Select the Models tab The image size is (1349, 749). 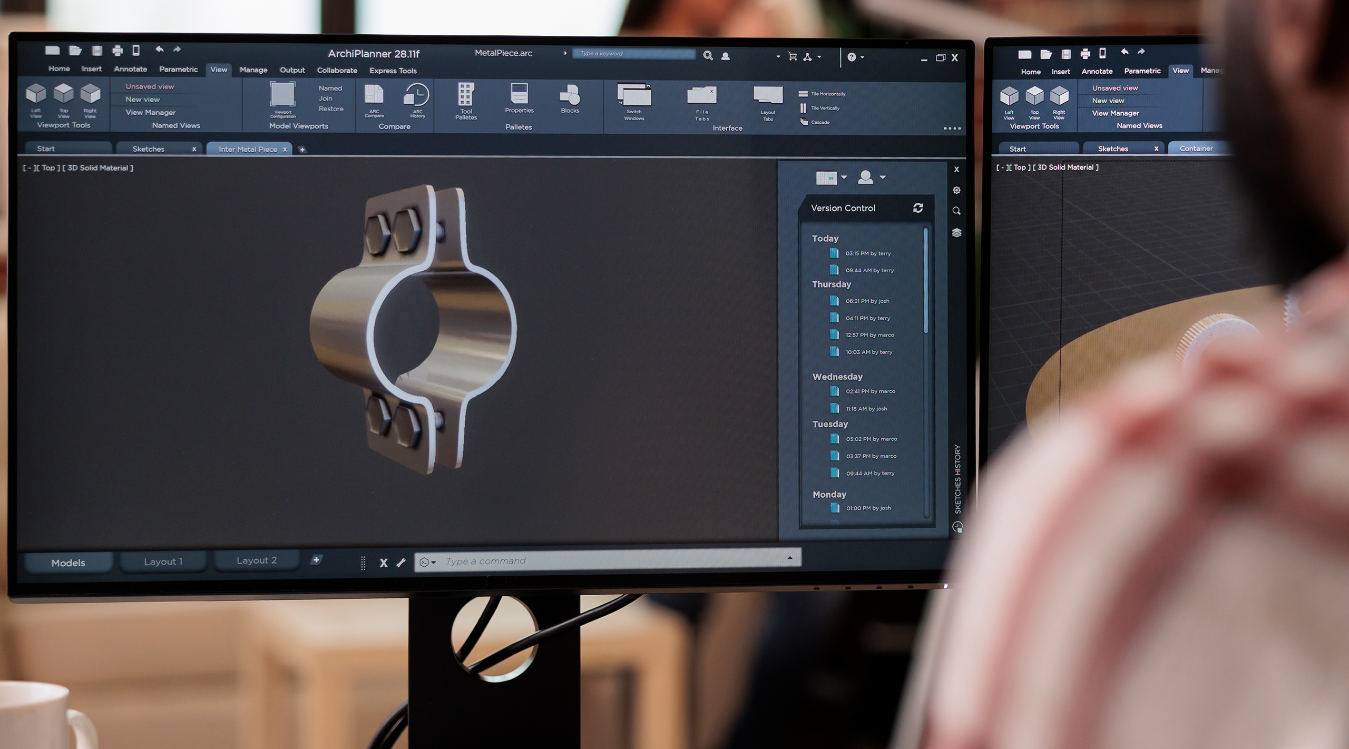pos(69,563)
